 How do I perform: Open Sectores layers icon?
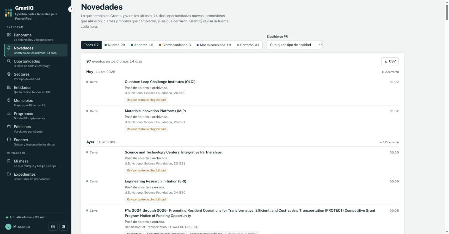9,74
